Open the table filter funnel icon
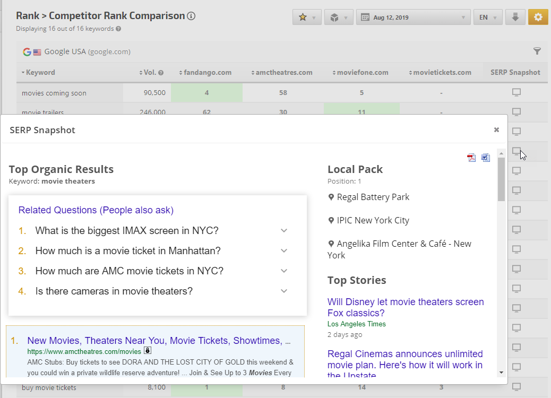The width and height of the screenshot is (551, 398). coord(537,51)
